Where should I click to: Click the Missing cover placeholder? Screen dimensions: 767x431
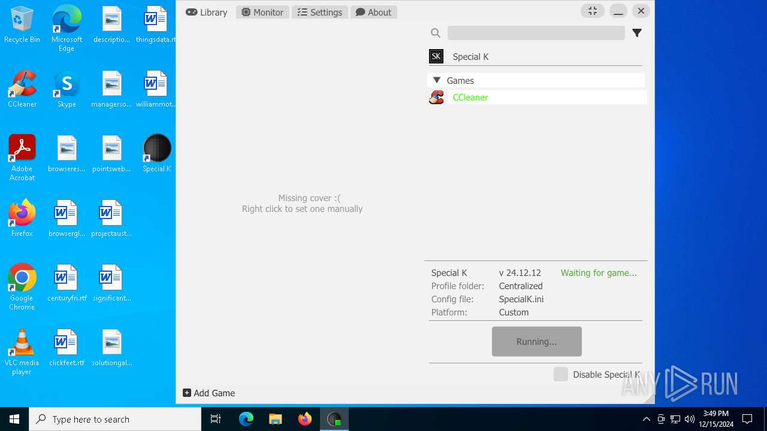[x=302, y=204]
